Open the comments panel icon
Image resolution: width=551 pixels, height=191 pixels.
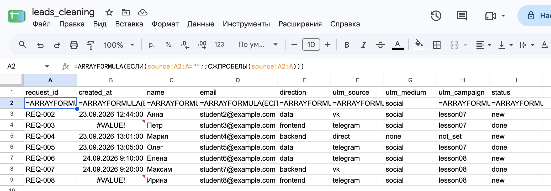click(x=462, y=16)
